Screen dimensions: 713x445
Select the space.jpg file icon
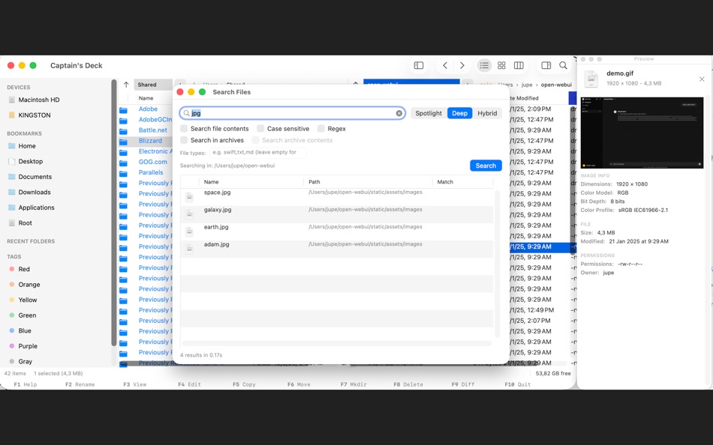pos(189,196)
